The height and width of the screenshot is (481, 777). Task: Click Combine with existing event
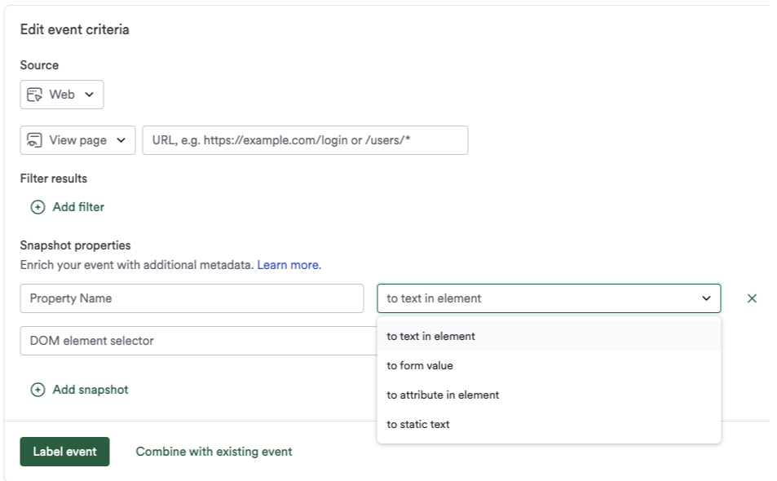214,452
